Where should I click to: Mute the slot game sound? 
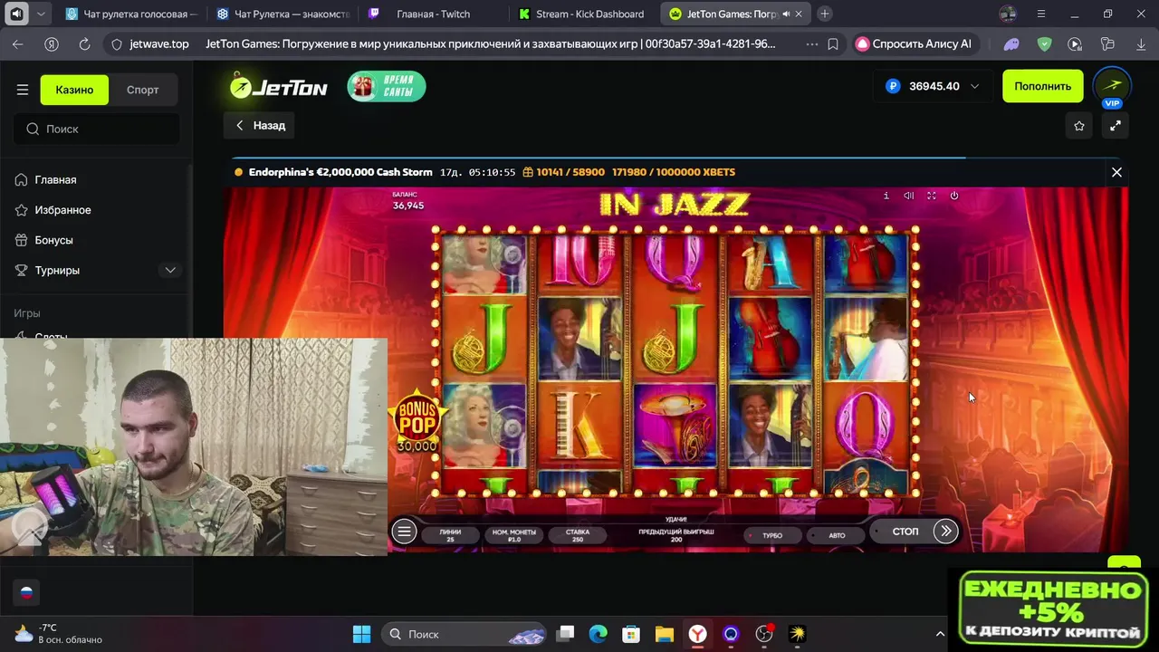[908, 196]
